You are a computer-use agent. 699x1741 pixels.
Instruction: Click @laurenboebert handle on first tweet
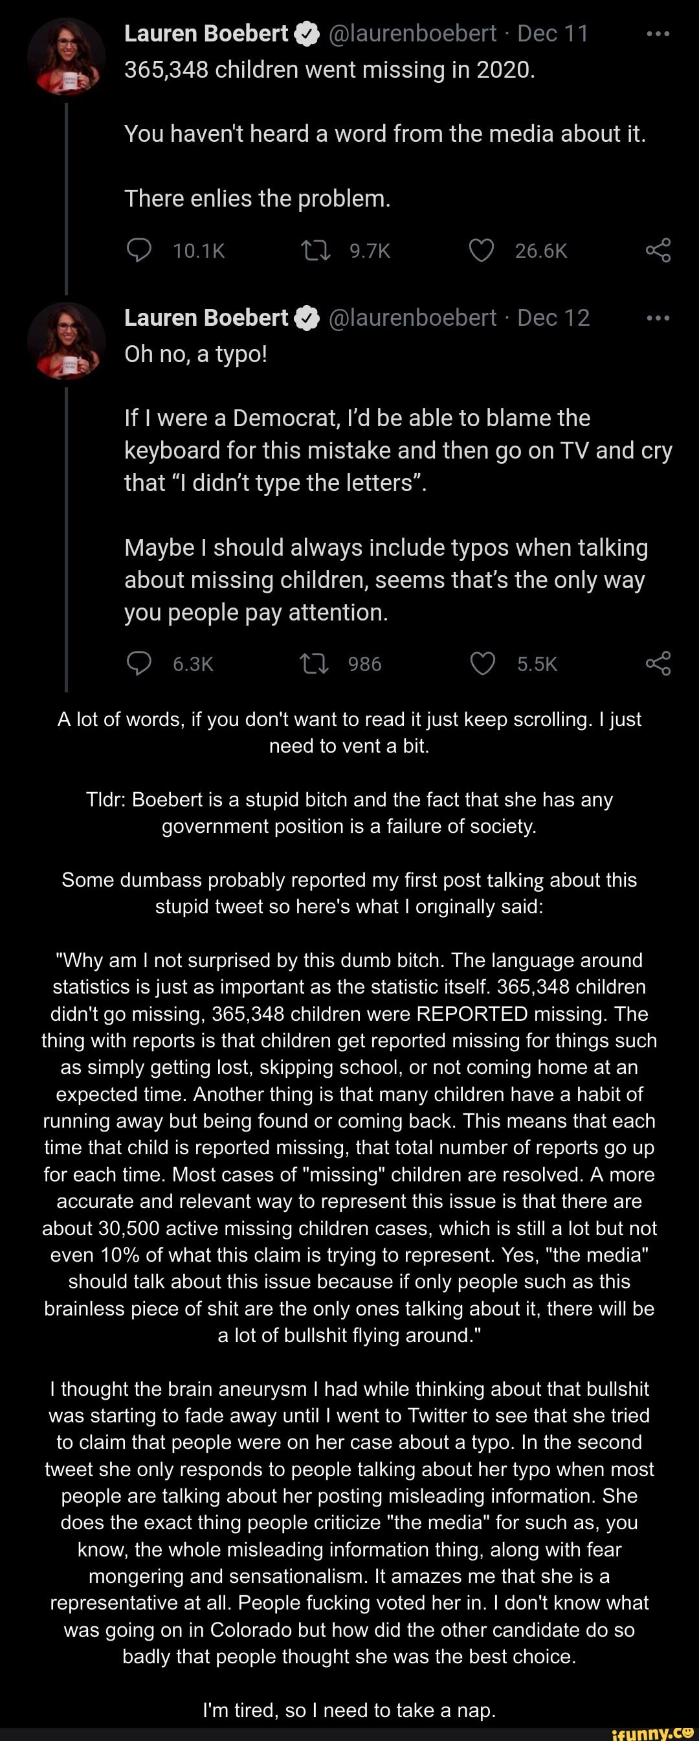coord(413,33)
